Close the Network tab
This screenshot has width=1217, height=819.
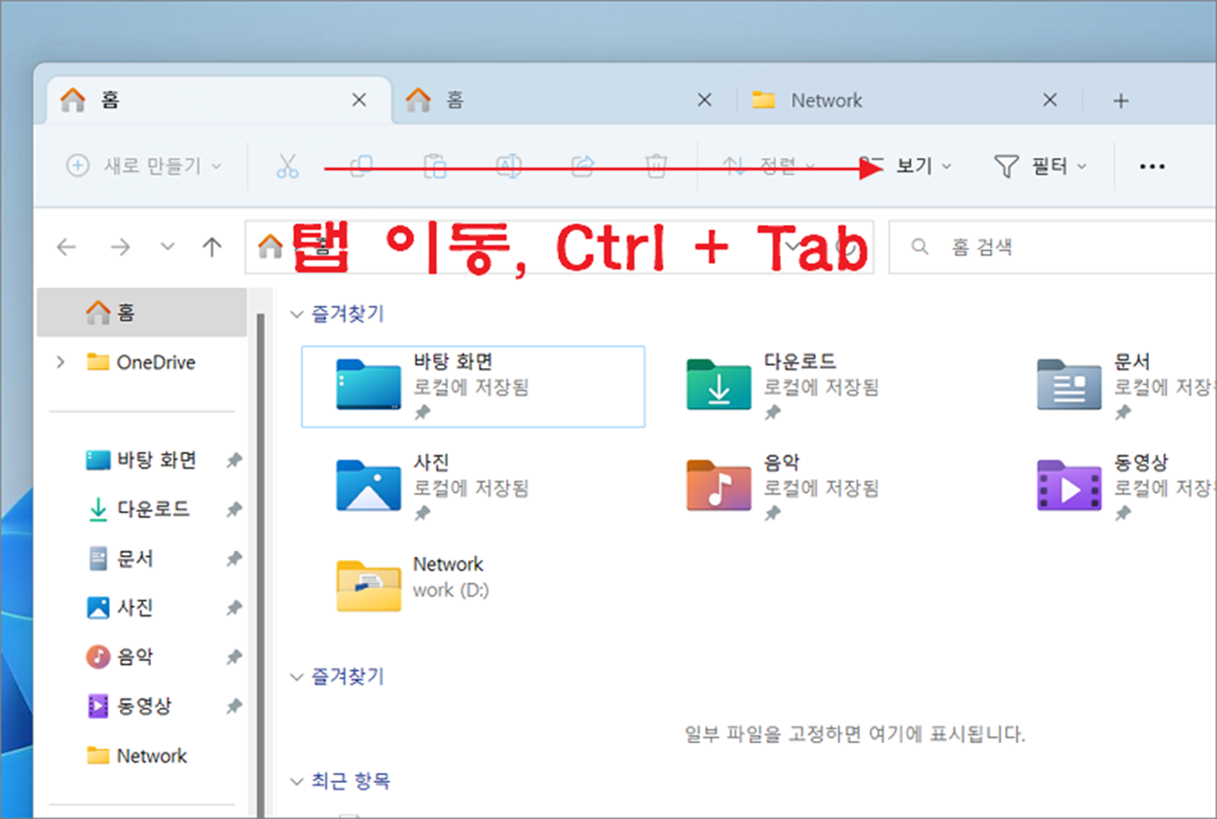pyautogui.click(x=1050, y=100)
